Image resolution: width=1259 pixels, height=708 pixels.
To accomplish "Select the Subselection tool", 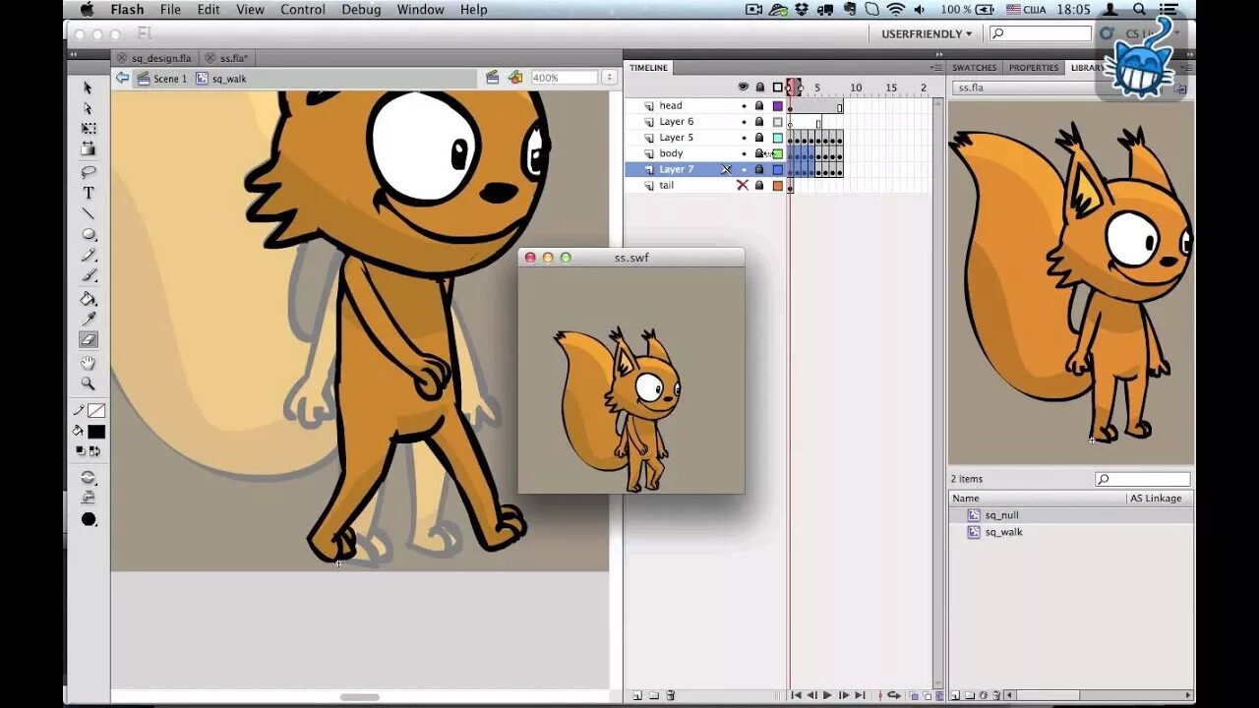I will 88,108.
